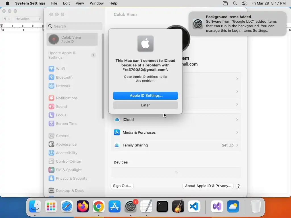Open Trash in the Dock
The height and width of the screenshot is (218, 291).
coord(256,207)
